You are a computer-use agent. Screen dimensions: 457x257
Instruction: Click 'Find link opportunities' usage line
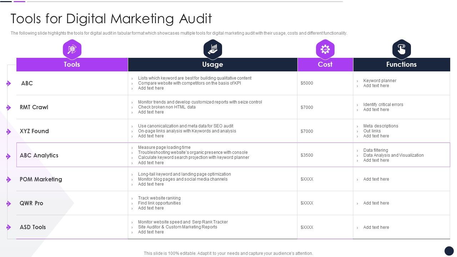click(159, 203)
